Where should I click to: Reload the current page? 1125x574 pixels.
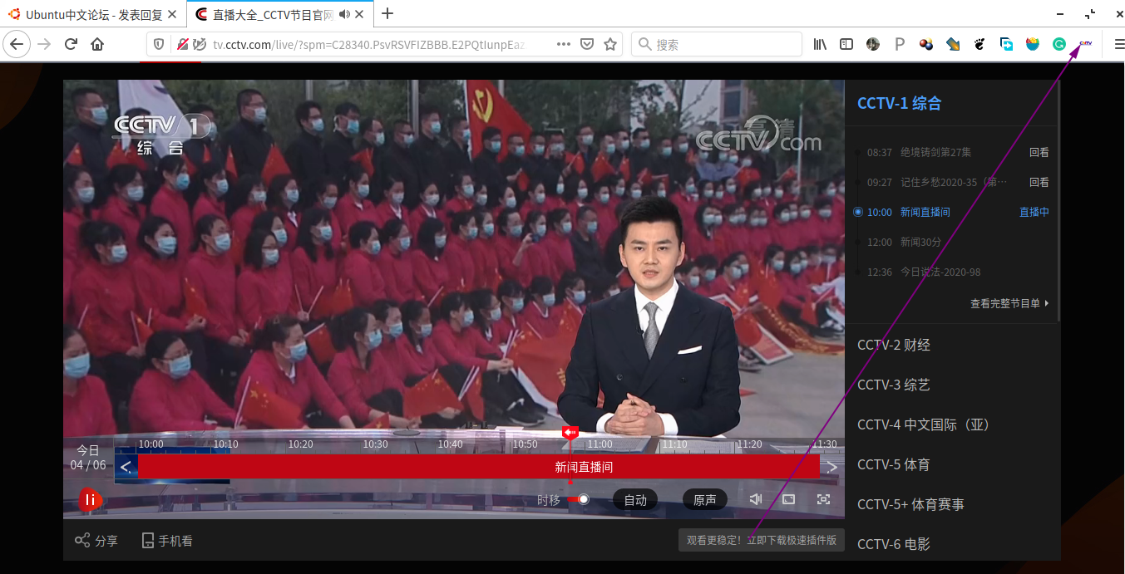[71, 44]
